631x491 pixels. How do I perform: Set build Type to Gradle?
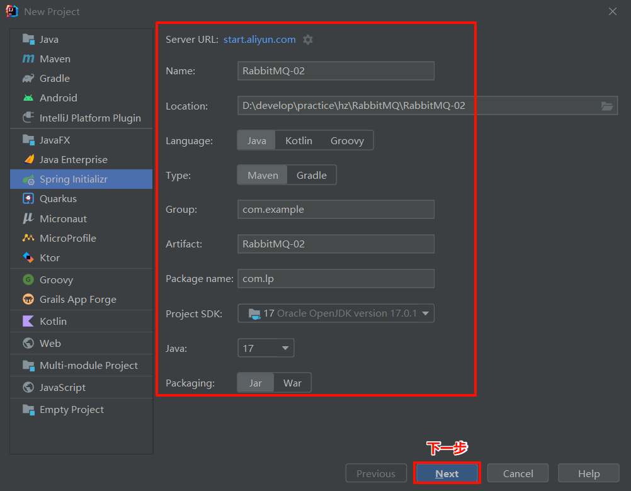pyautogui.click(x=311, y=175)
